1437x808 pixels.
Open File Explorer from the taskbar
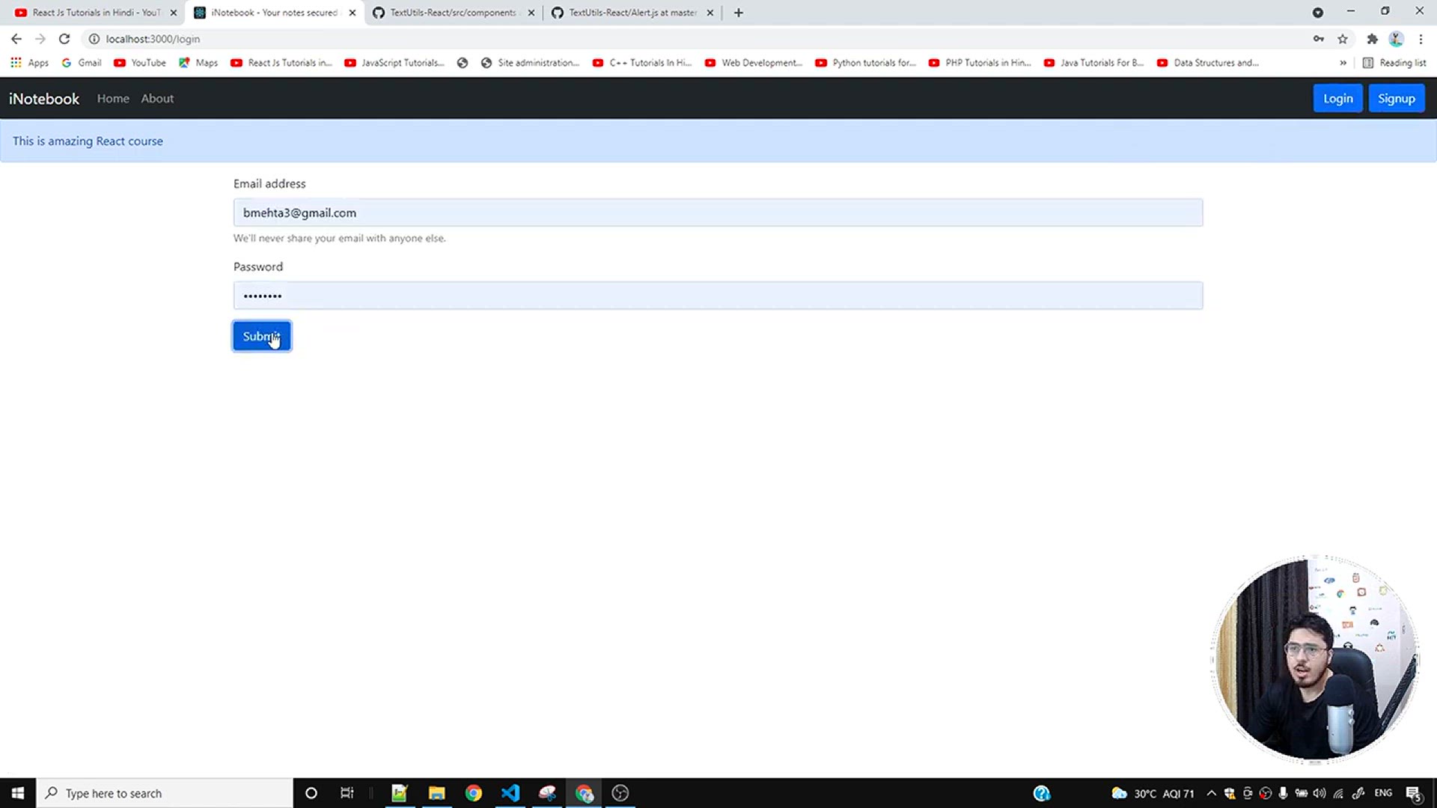(436, 793)
